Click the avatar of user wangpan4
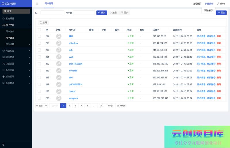The height and width of the screenshot is (148, 230). point(59,98)
